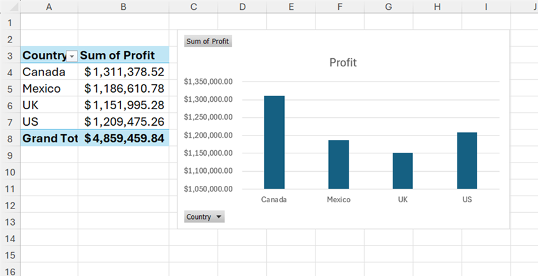
Task: Select column A header
Action: tap(49, 7)
